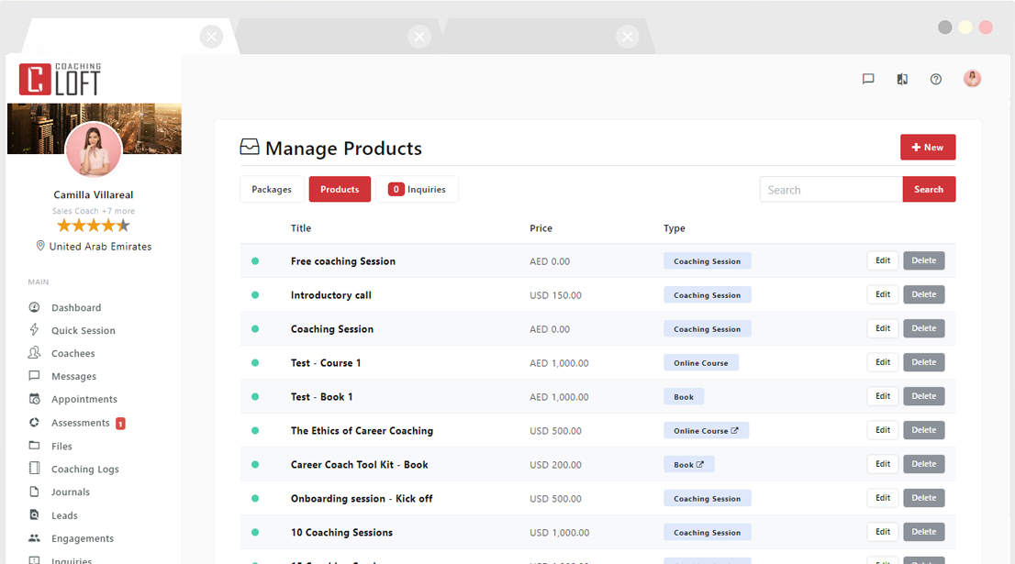Toggle the status dot for 10 Coaching Sessions

[254, 532]
